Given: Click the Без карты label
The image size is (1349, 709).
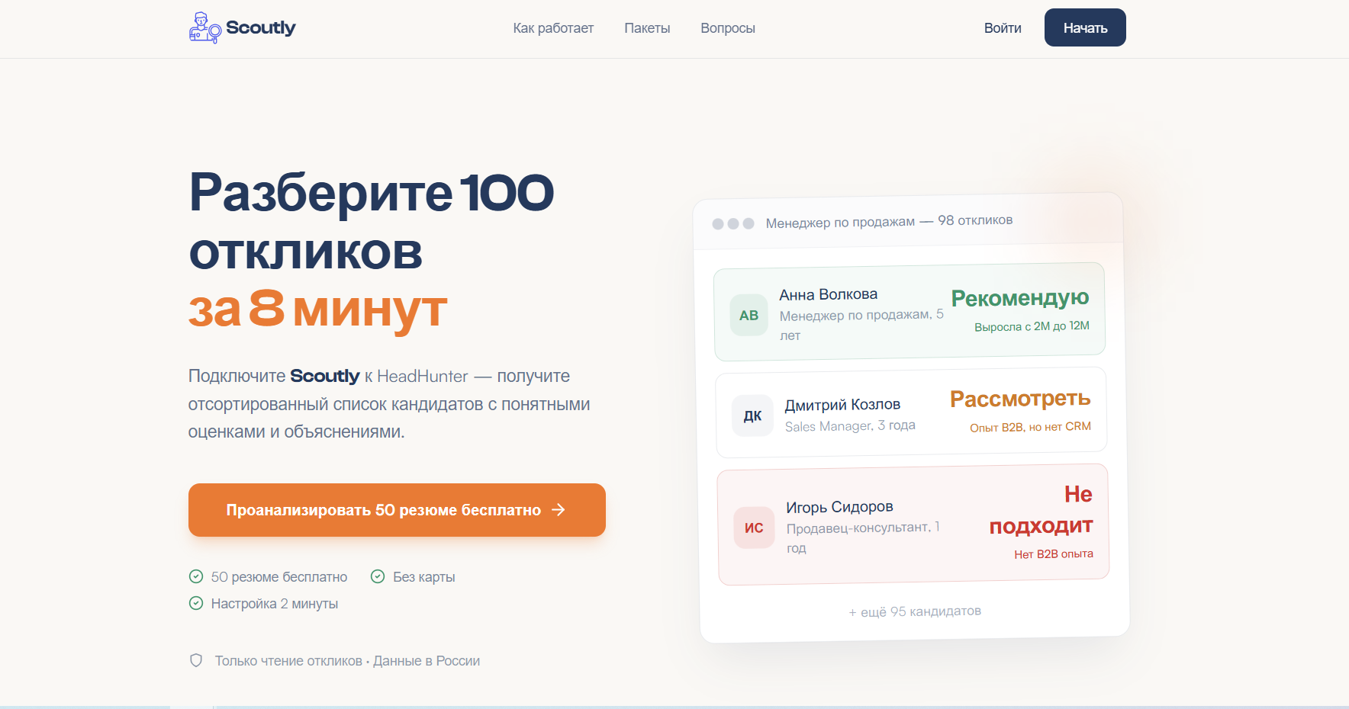Looking at the screenshot, I should pos(424,577).
